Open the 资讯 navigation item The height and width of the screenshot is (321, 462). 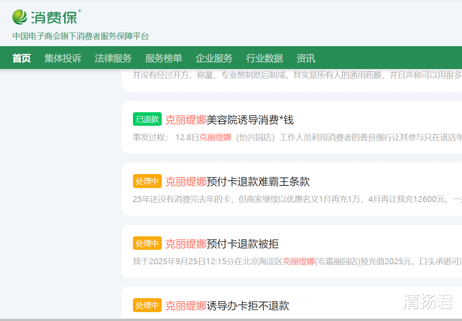pyautogui.click(x=306, y=58)
